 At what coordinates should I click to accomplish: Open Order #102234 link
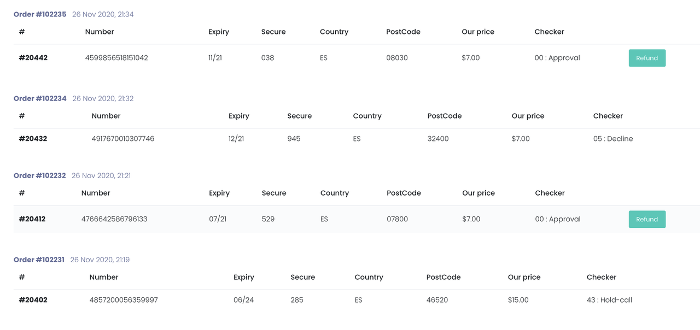tap(40, 98)
